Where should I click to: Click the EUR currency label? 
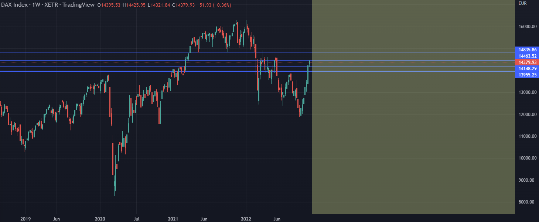click(x=522, y=3)
